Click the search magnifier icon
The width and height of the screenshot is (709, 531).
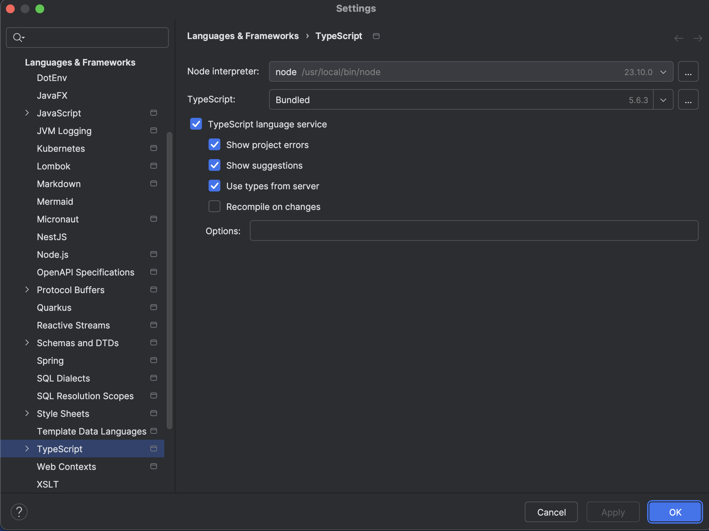pyautogui.click(x=18, y=38)
